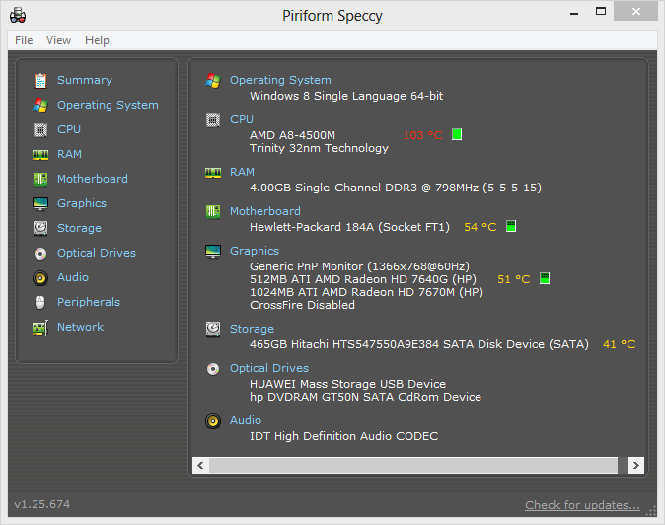
Task: Click the Peripherals mouse icon in sidebar
Action: (x=39, y=302)
